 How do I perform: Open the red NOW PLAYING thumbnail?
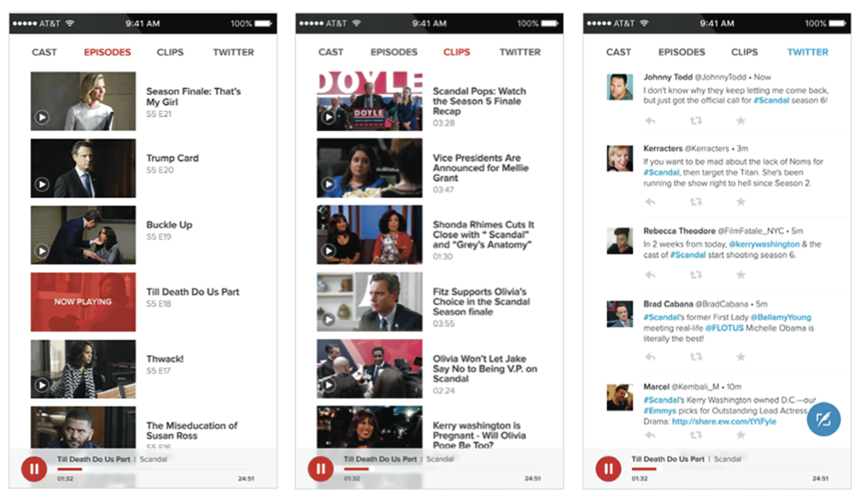click(83, 302)
